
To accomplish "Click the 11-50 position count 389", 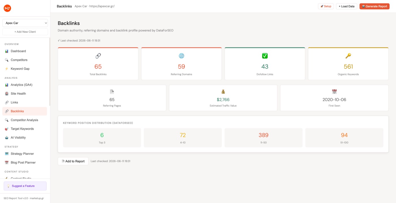I will click(x=264, y=135).
